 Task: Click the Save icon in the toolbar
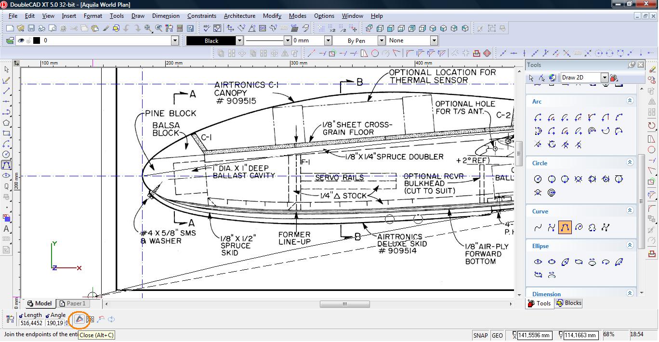31,28
